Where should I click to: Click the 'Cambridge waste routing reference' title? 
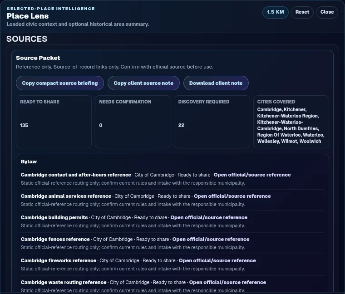(64, 282)
